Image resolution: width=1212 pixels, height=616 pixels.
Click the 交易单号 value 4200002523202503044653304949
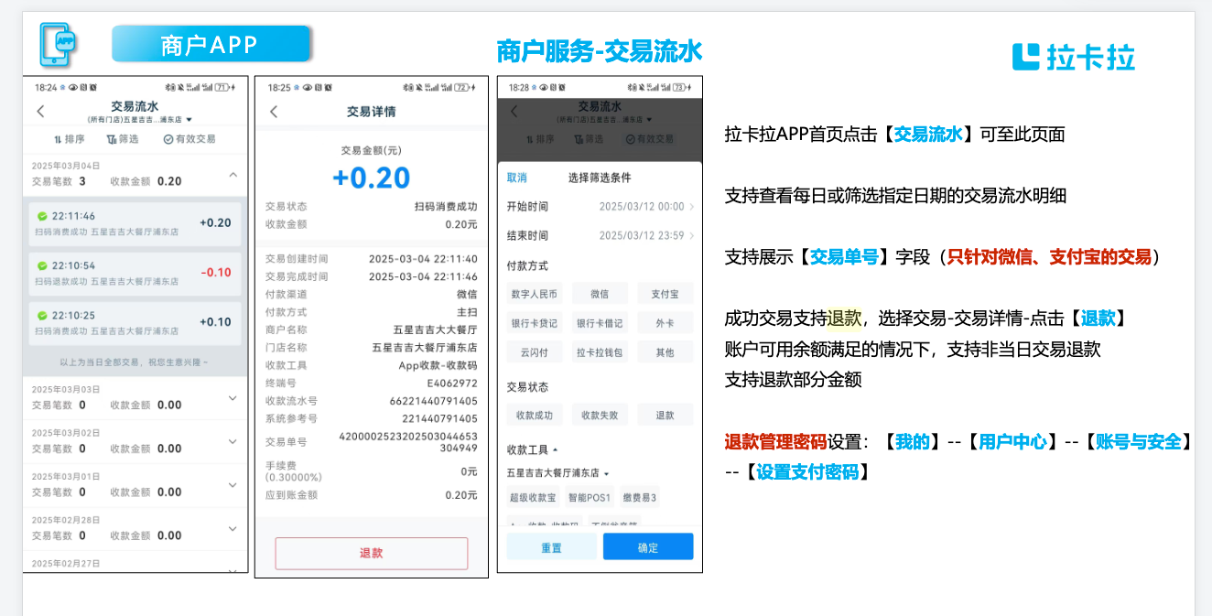click(408, 443)
